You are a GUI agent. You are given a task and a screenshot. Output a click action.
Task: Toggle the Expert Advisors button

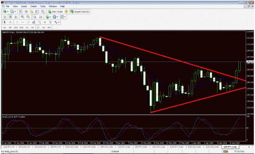pyautogui.click(x=80, y=11)
